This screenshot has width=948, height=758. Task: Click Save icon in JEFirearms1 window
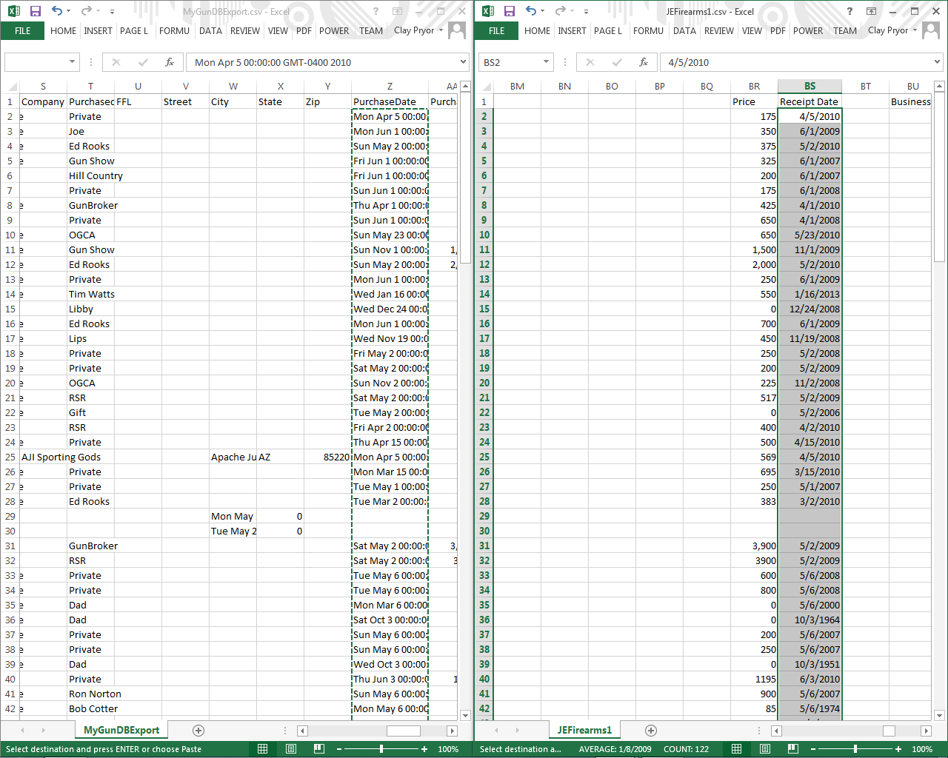point(509,11)
